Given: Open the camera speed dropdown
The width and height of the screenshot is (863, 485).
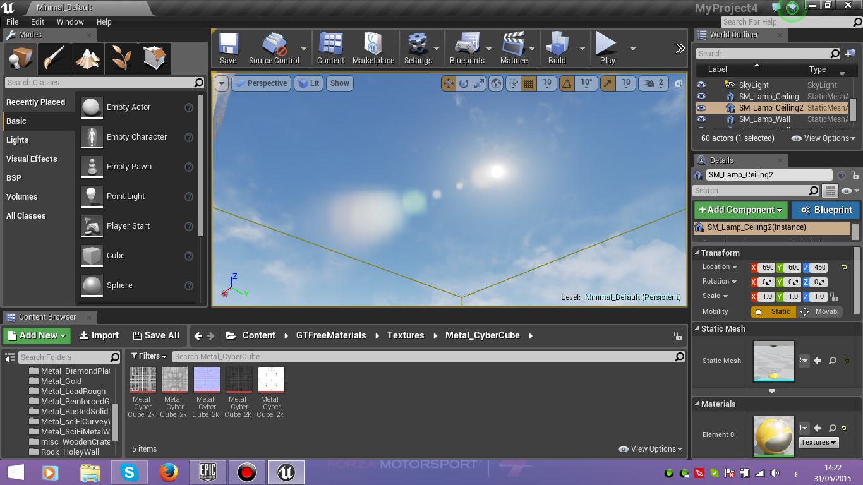Looking at the screenshot, I should point(655,83).
